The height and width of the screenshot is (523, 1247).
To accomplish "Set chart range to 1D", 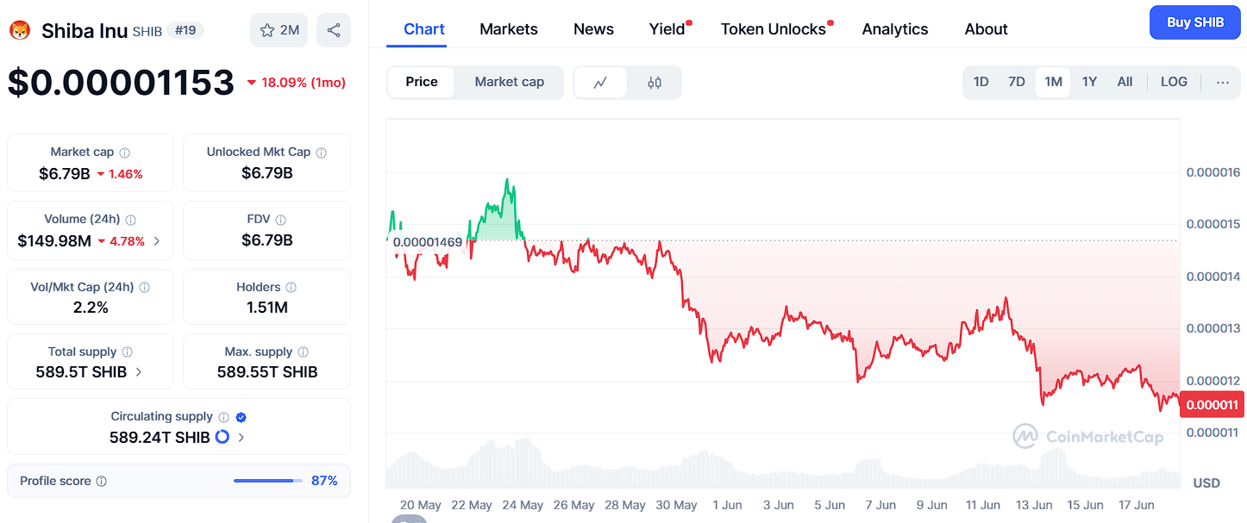I will click(981, 82).
